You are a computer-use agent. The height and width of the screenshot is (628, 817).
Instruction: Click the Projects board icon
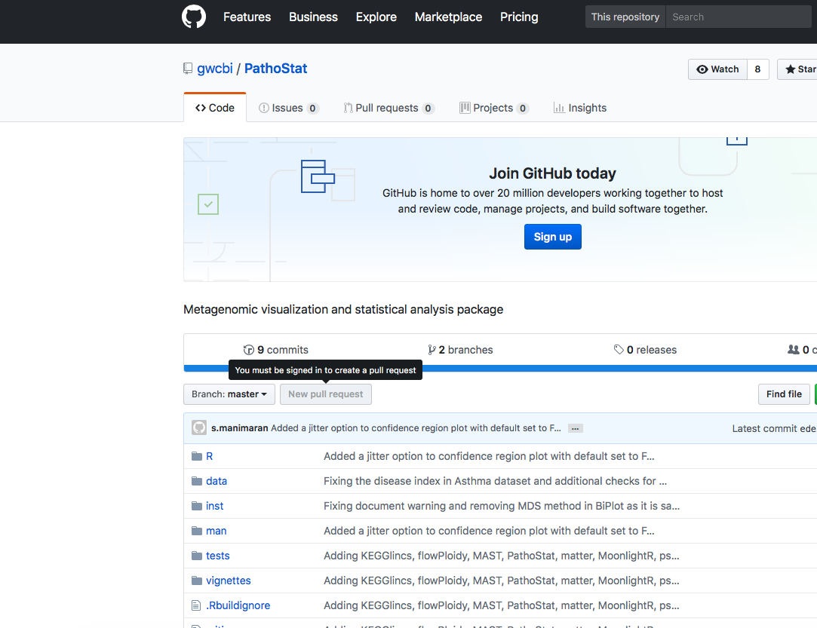pos(465,108)
